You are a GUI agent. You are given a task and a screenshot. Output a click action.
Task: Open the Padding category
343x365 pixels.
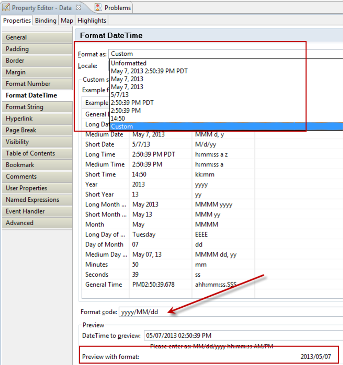coord(37,49)
